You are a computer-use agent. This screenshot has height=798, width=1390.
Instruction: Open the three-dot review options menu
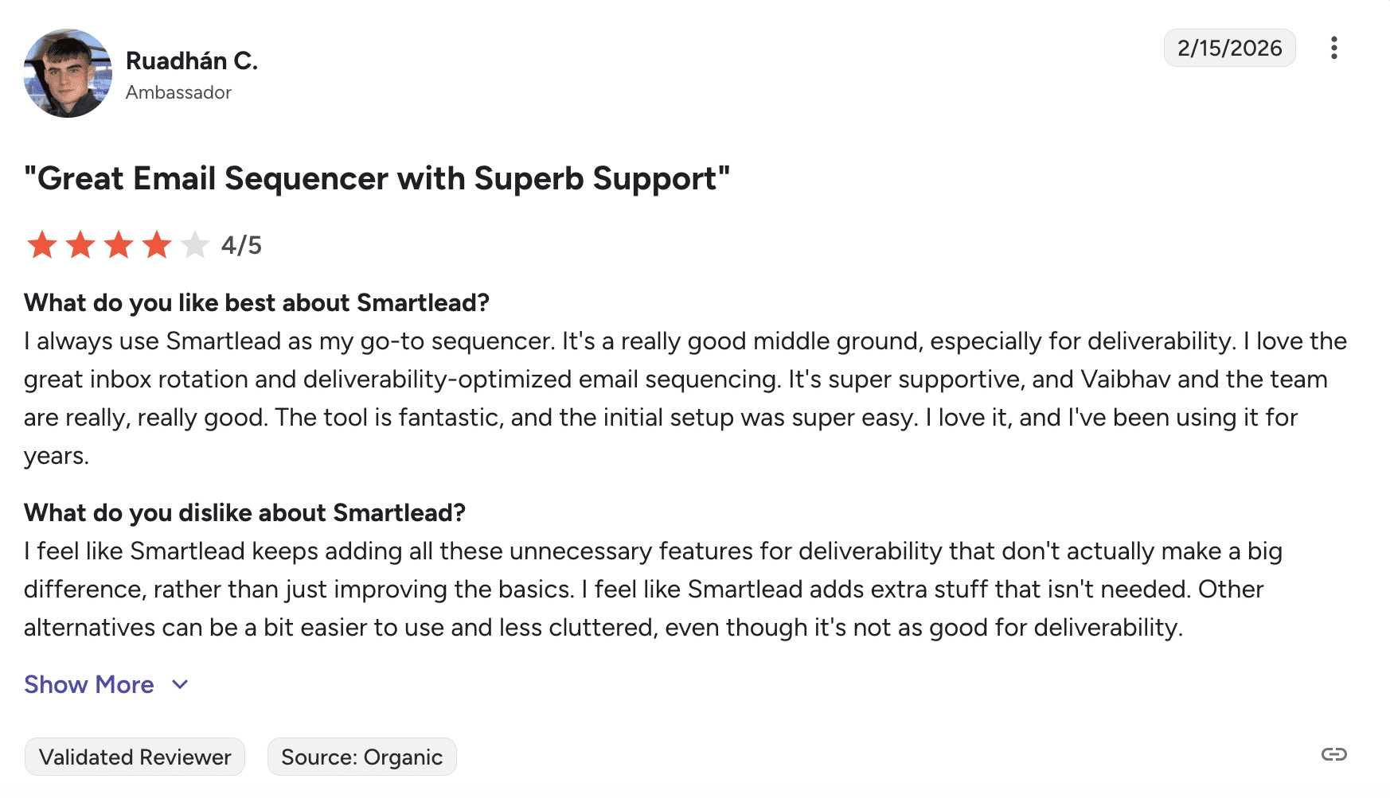1333,49
